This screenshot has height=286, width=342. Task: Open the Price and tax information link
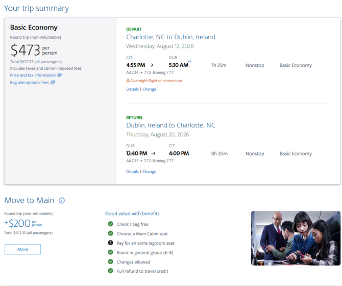(x=33, y=75)
